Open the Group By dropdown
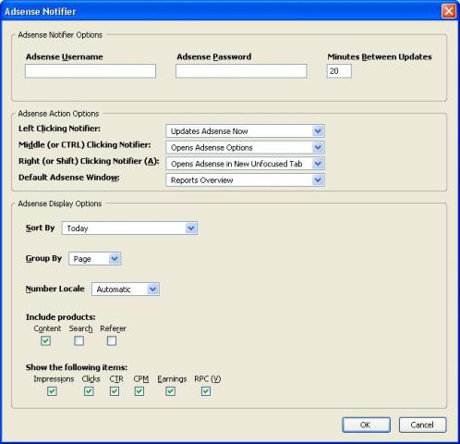The width and height of the screenshot is (460, 444). point(95,259)
